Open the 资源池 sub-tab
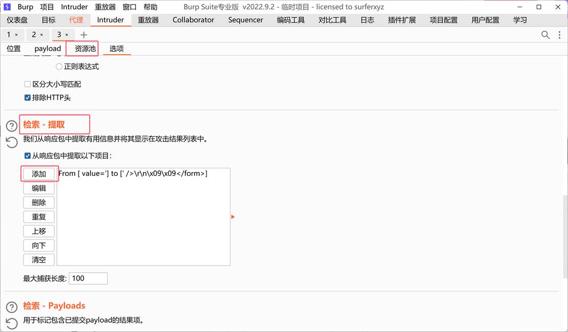Screen dimensions: 568x332 pos(85,49)
